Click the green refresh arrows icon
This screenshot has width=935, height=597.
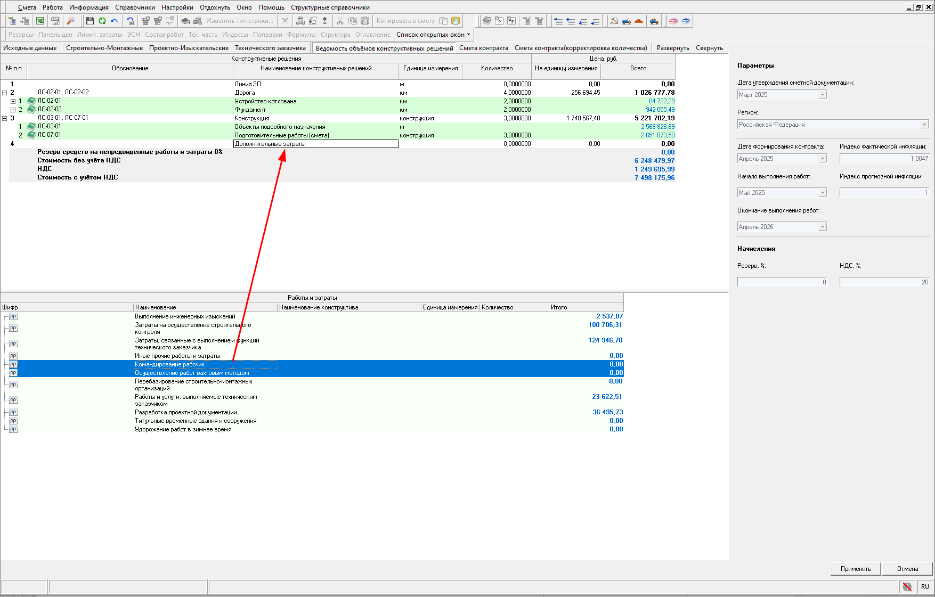coord(102,21)
